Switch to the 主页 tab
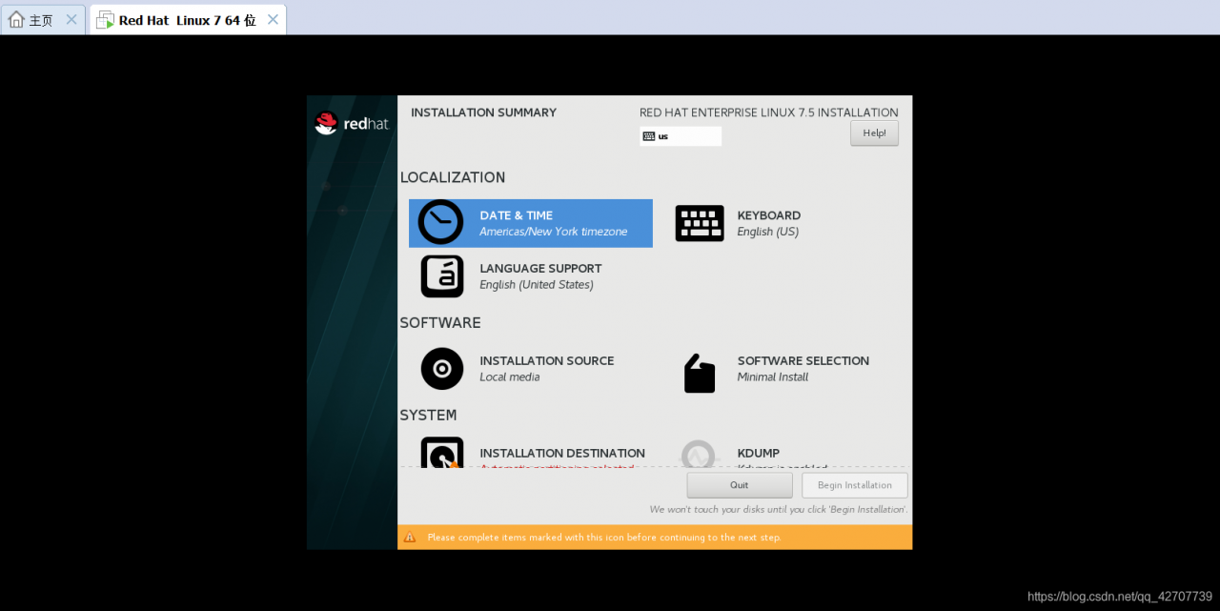This screenshot has width=1220, height=611. [42, 19]
